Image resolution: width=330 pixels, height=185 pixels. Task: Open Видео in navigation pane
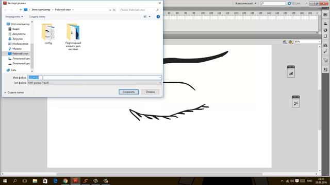[x=14, y=29]
